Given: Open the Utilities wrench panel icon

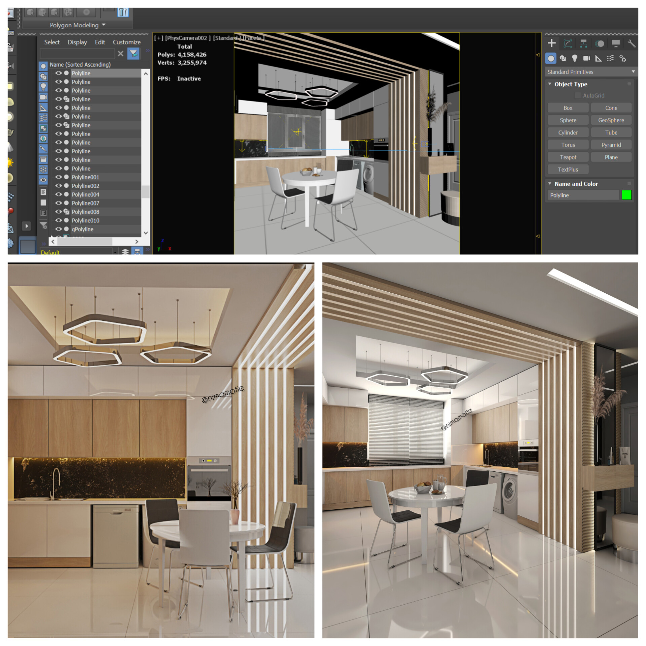Looking at the screenshot, I should point(631,43).
